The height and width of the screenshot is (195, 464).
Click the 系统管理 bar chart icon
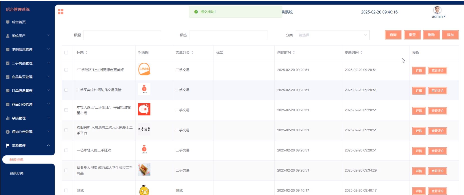click(8, 118)
